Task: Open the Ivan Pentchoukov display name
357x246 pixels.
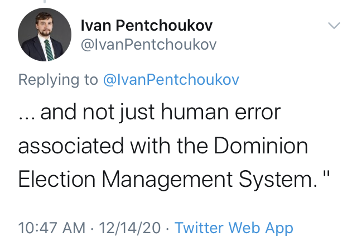Action: [147, 25]
